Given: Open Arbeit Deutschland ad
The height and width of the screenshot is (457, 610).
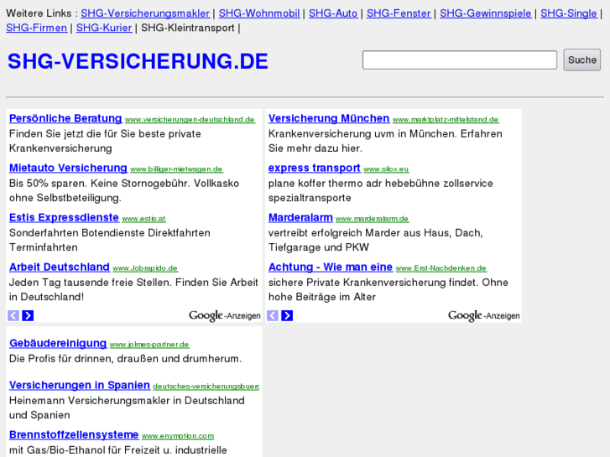Looking at the screenshot, I should (x=60, y=267).
